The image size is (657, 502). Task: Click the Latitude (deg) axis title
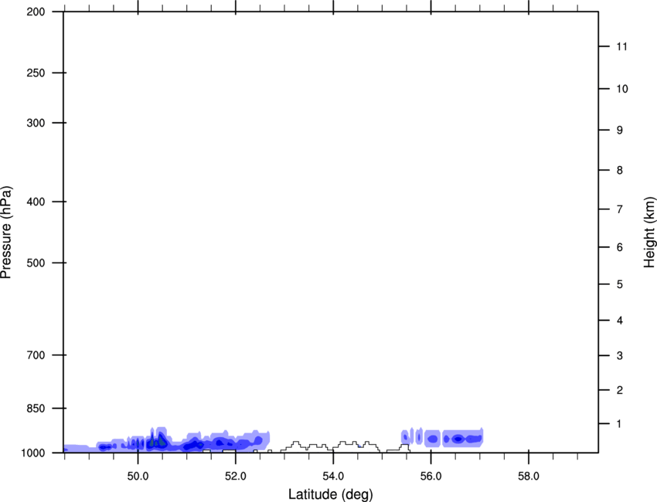pos(331,494)
